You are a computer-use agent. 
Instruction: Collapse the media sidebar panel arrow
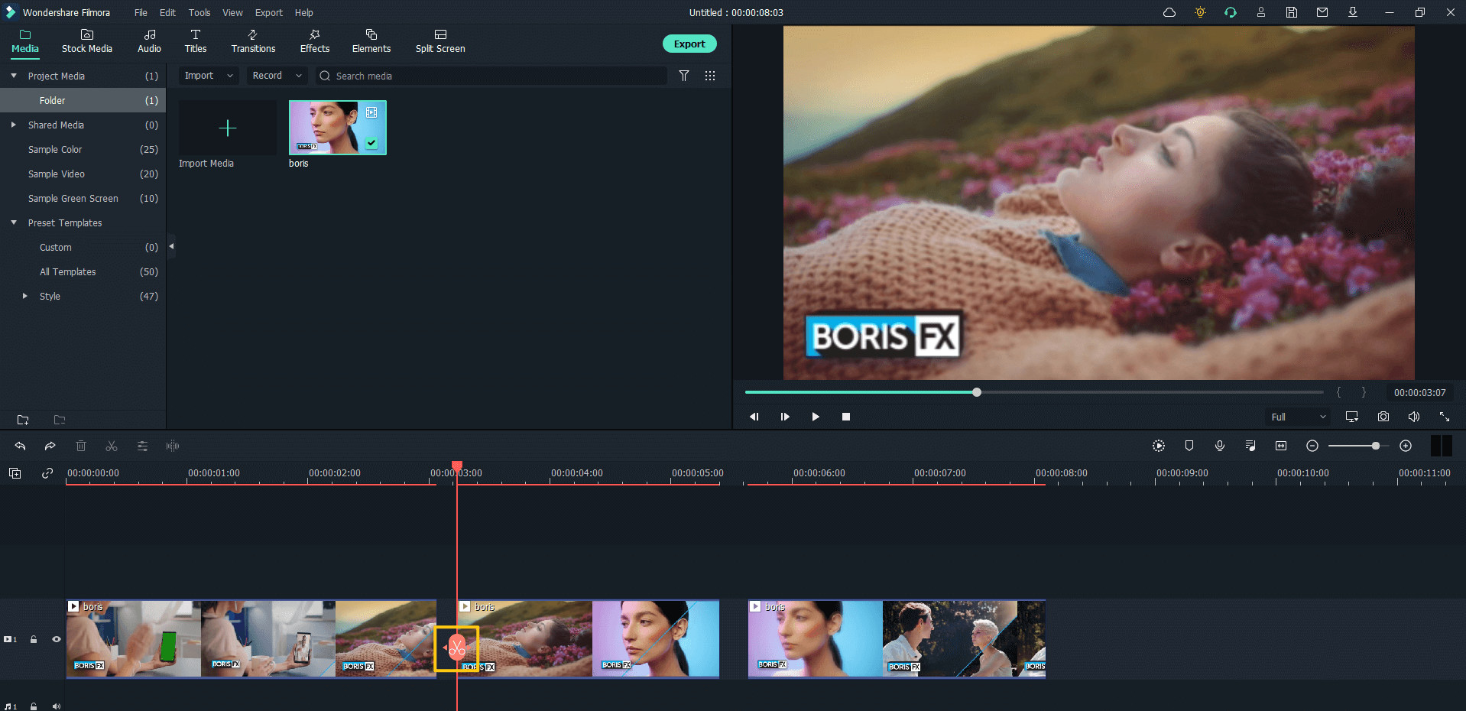point(171,246)
